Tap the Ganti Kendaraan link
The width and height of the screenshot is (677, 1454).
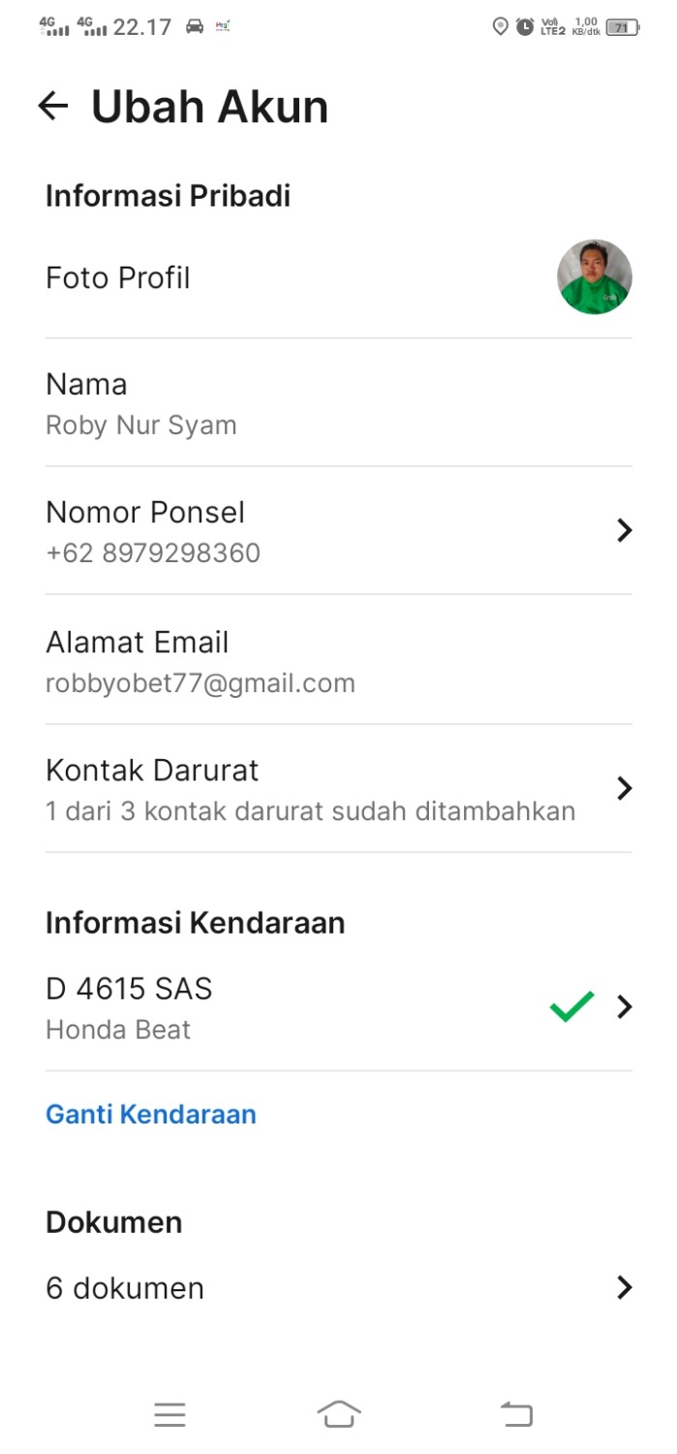151,1114
